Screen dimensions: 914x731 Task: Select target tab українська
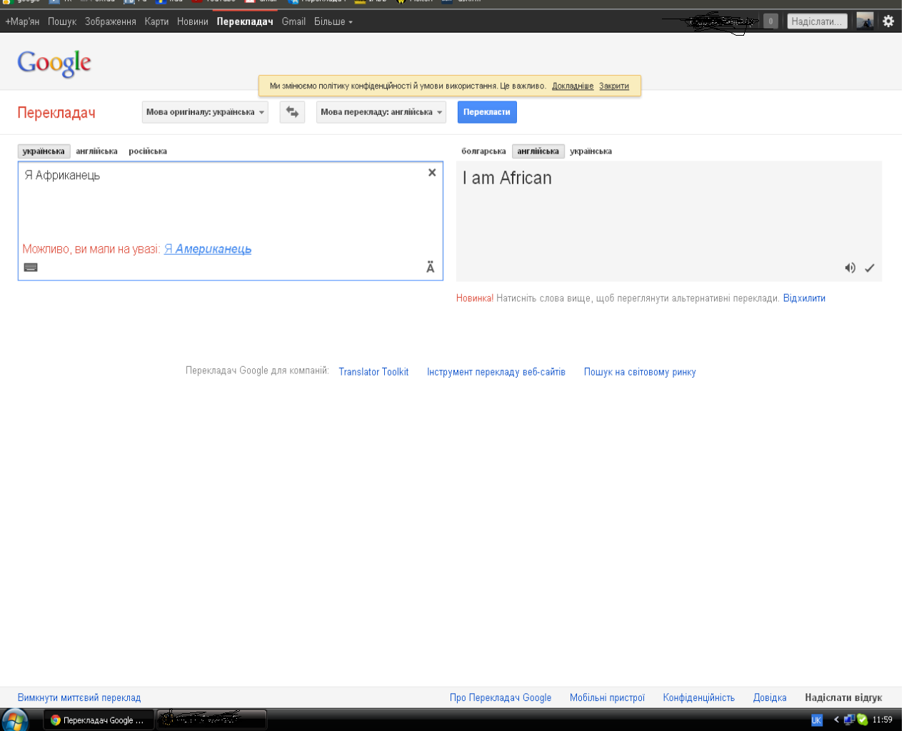click(591, 151)
